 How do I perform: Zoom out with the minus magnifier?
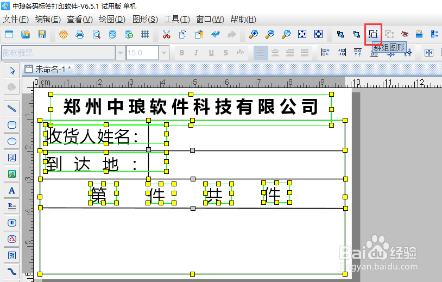click(x=270, y=34)
